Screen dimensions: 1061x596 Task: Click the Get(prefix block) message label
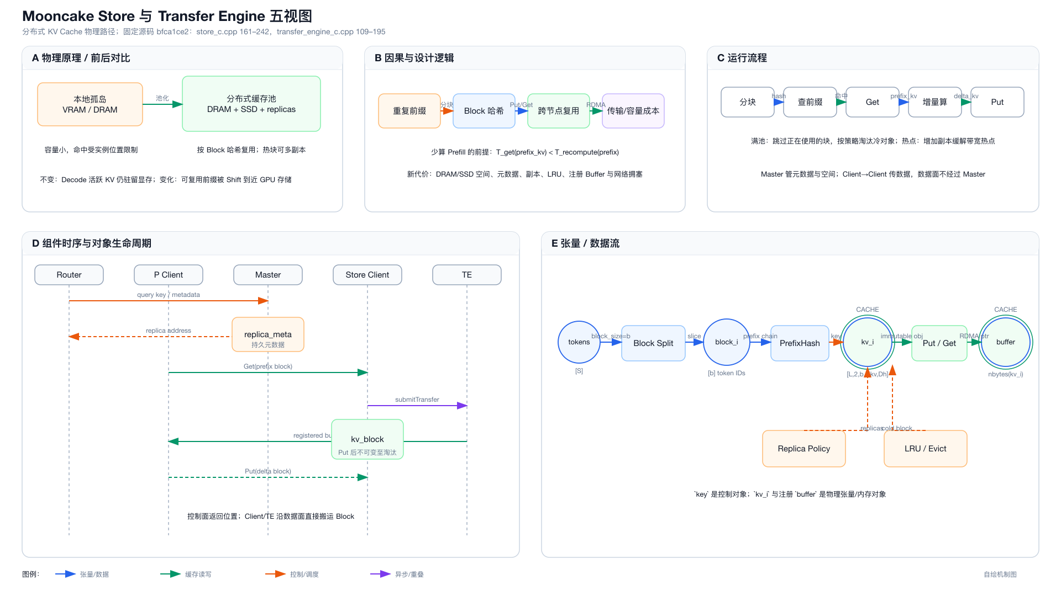[x=268, y=366]
